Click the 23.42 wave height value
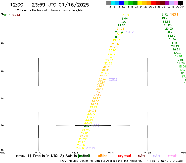Image resolution: width=186 pixels, height=163 pixels. pyautogui.click(x=116, y=40)
